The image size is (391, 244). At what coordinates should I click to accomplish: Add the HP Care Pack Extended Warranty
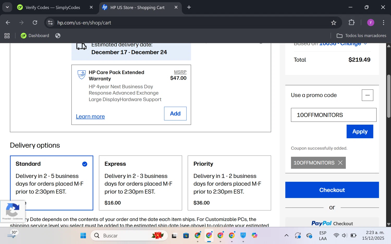pyautogui.click(x=175, y=113)
